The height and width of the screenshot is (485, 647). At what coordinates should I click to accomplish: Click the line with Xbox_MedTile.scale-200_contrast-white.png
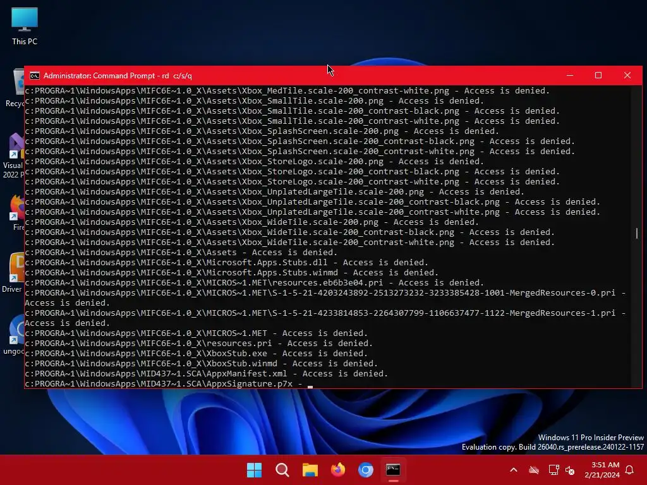pyautogui.click(x=287, y=91)
